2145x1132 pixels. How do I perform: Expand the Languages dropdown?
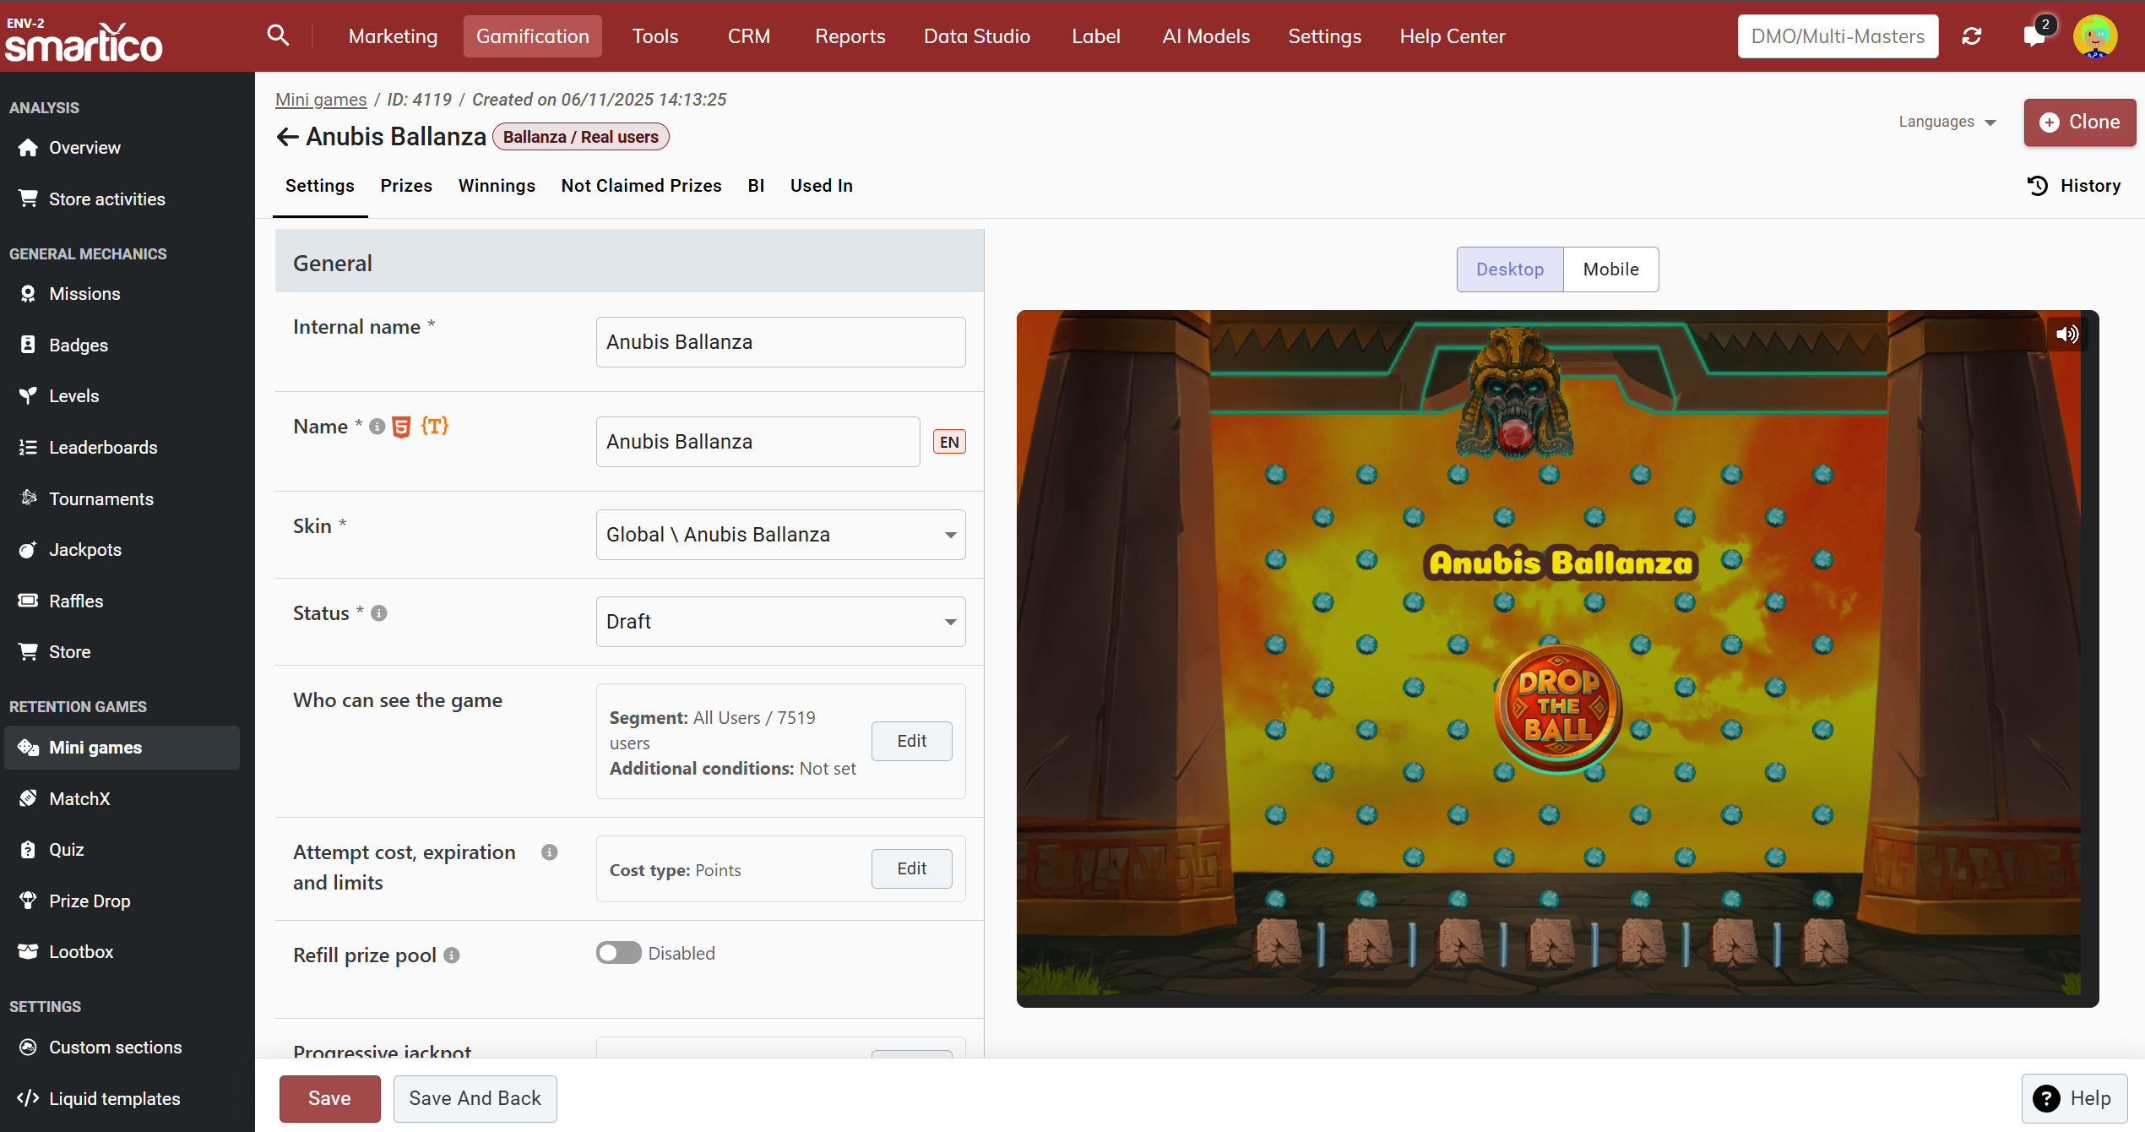tap(1947, 122)
